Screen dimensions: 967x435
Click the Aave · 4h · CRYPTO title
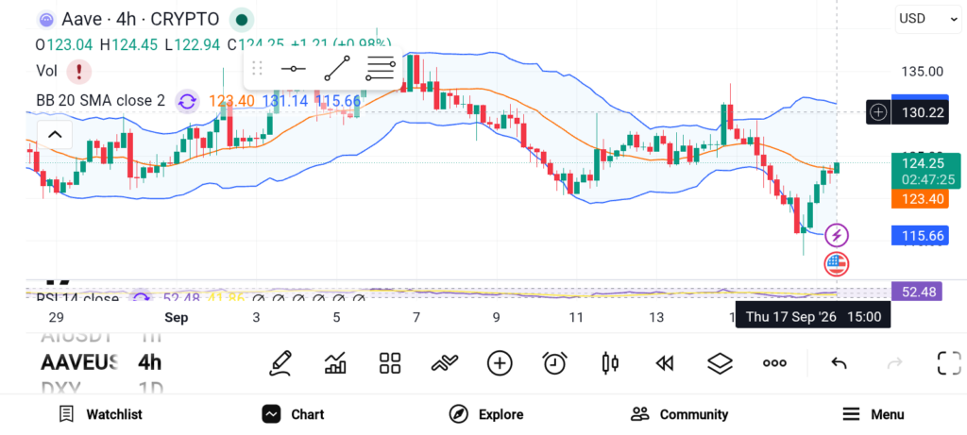(x=140, y=20)
